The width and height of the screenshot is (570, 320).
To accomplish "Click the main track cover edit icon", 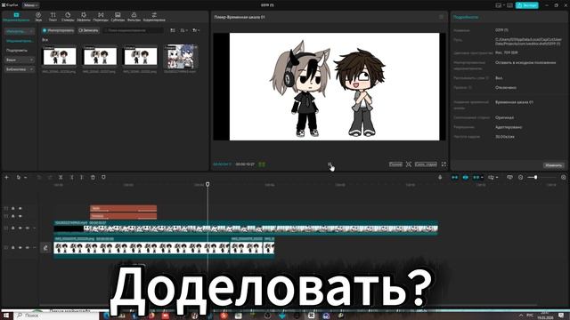I will [45, 248].
